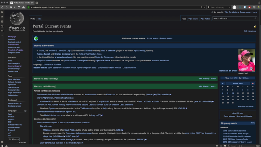Viewport: 261px width, 147px height.
Task: Open language settings via the gear icon
Action: coord(25,111)
